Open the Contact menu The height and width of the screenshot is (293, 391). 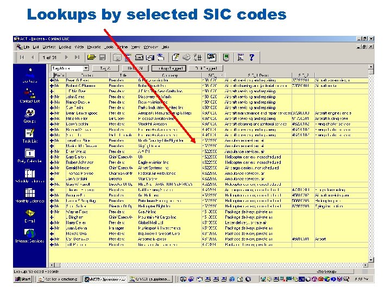click(x=49, y=47)
